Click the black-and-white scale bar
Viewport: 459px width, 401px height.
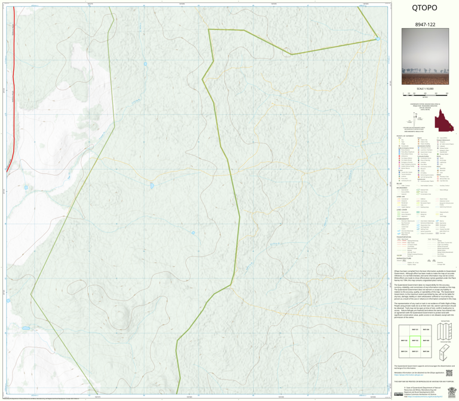[426, 94]
